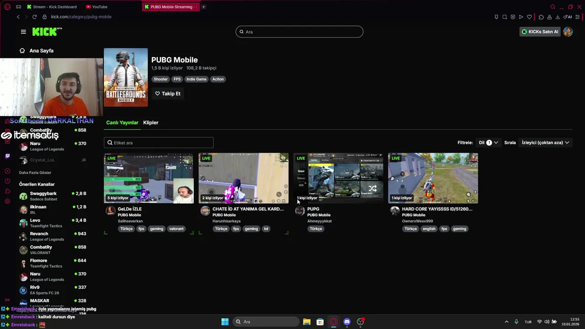
Task: Click the Shooter category tag
Action: point(160,79)
